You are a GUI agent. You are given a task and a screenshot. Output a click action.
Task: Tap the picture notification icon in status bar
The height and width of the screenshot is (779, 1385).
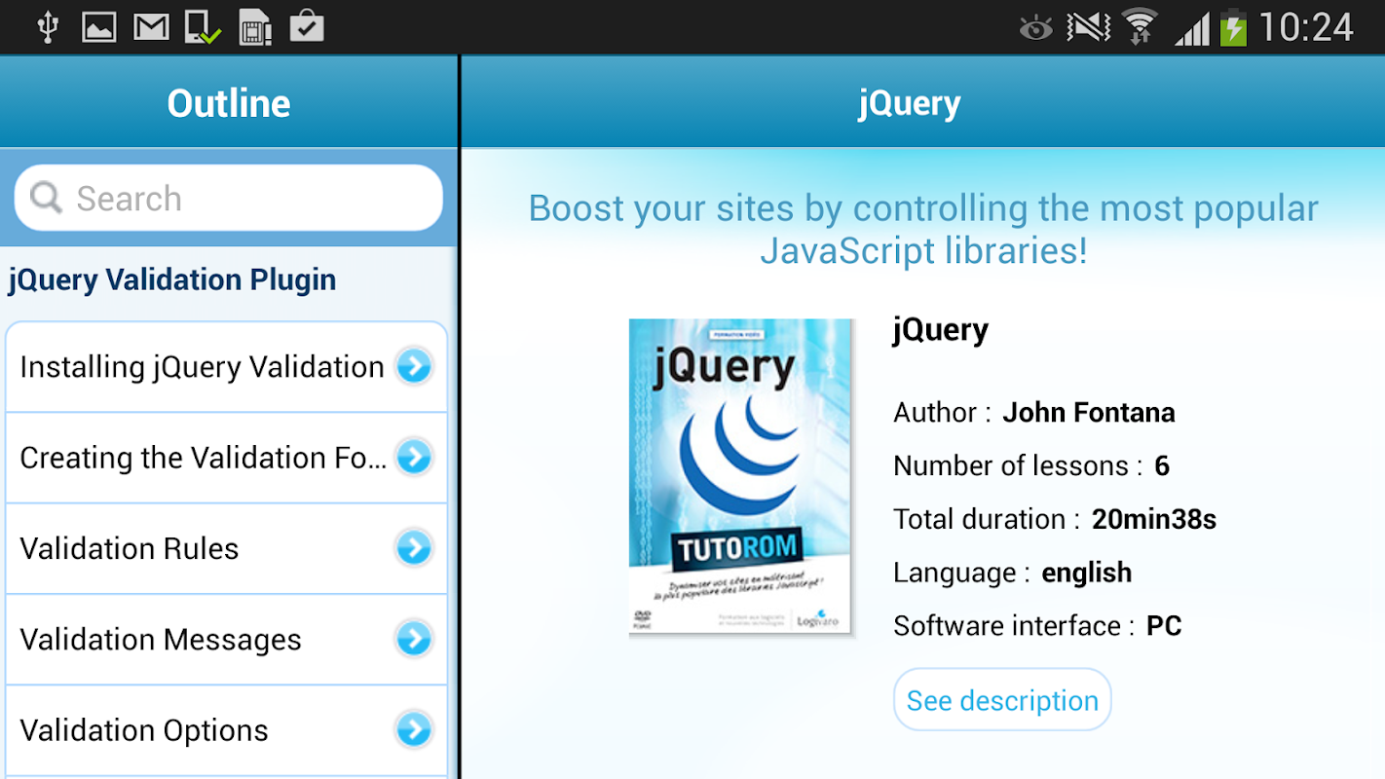(x=99, y=27)
